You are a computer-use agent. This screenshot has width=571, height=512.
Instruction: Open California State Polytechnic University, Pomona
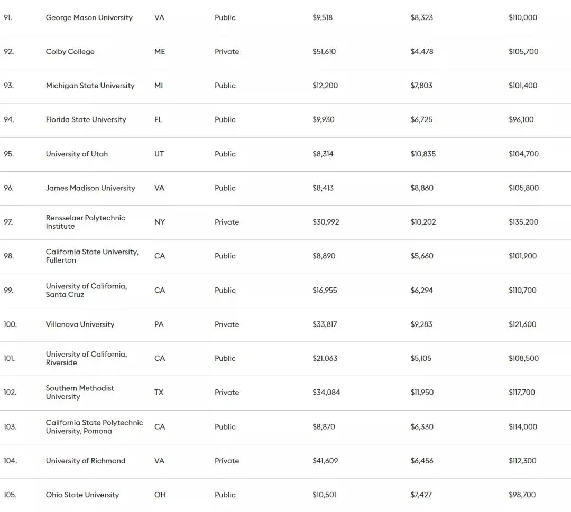[x=94, y=426]
